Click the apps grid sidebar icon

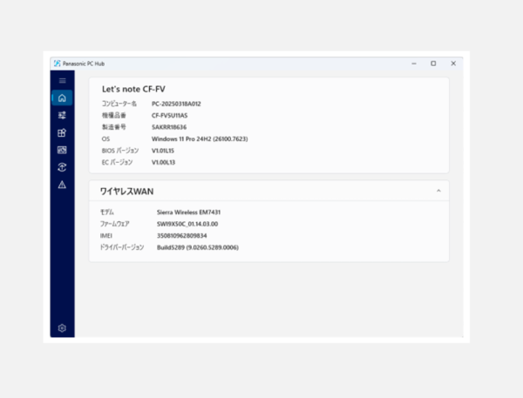click(62, 132)
